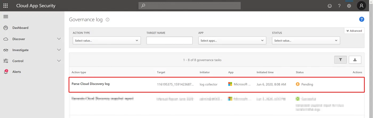
Task: Click the Dashboard gauge icon
Action: click(6, 28)
